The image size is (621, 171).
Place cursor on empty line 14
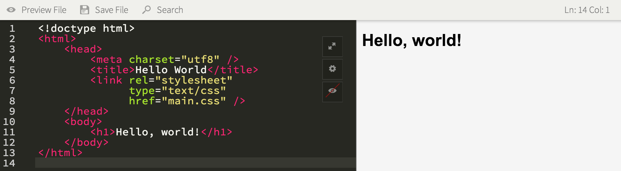[195, 163]
